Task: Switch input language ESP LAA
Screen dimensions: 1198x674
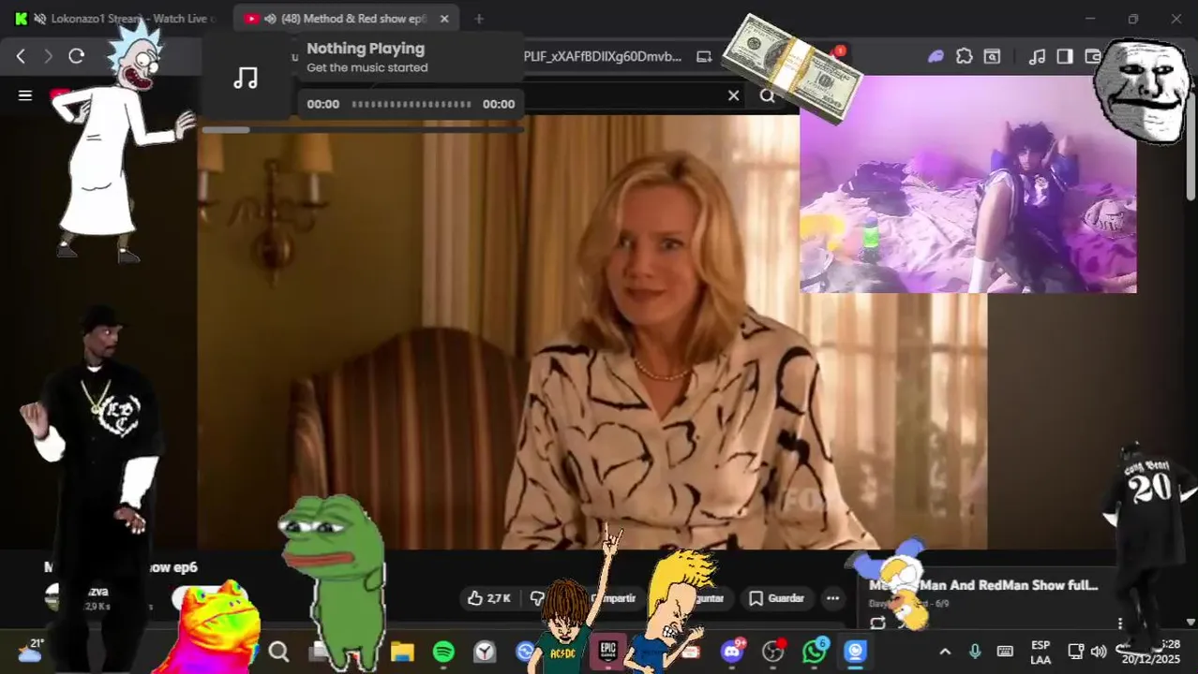Action: (1041, 652)
